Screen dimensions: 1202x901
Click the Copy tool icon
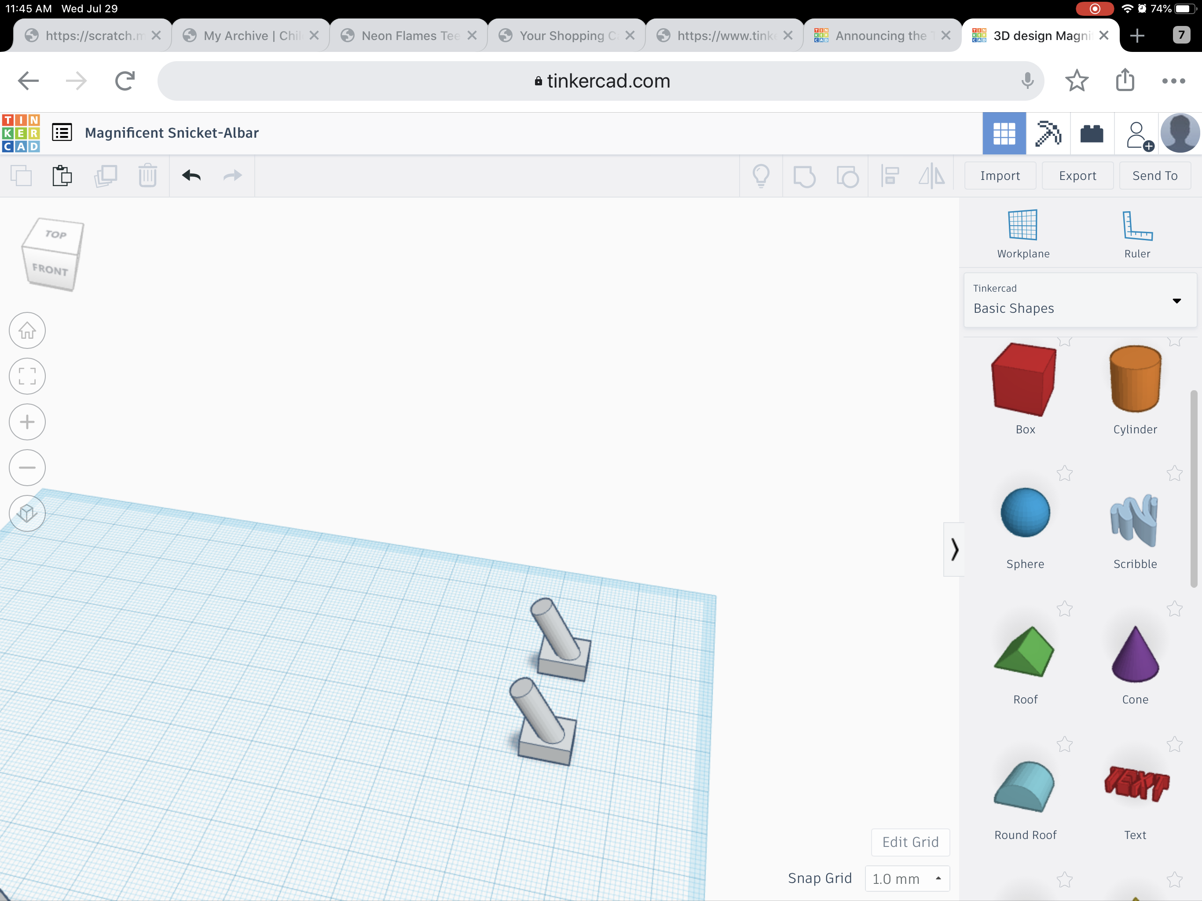click(21, 176)
